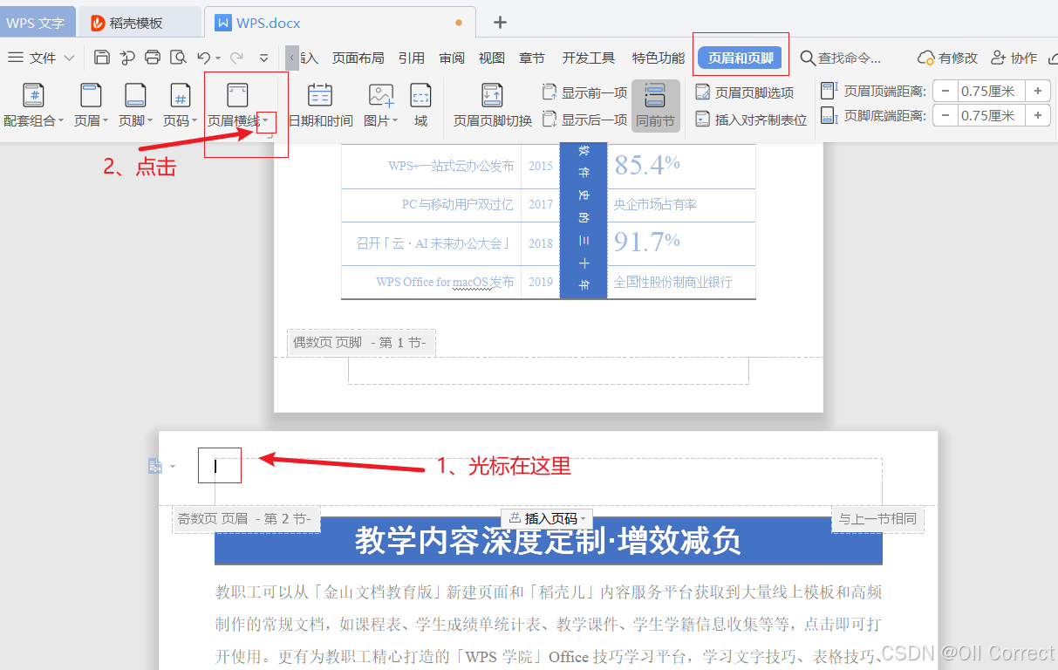The width and height of the screenshot is (1058, 670).
Task: Expand the 页码 dropdown arrow
Action: click(x=195, y=121)
